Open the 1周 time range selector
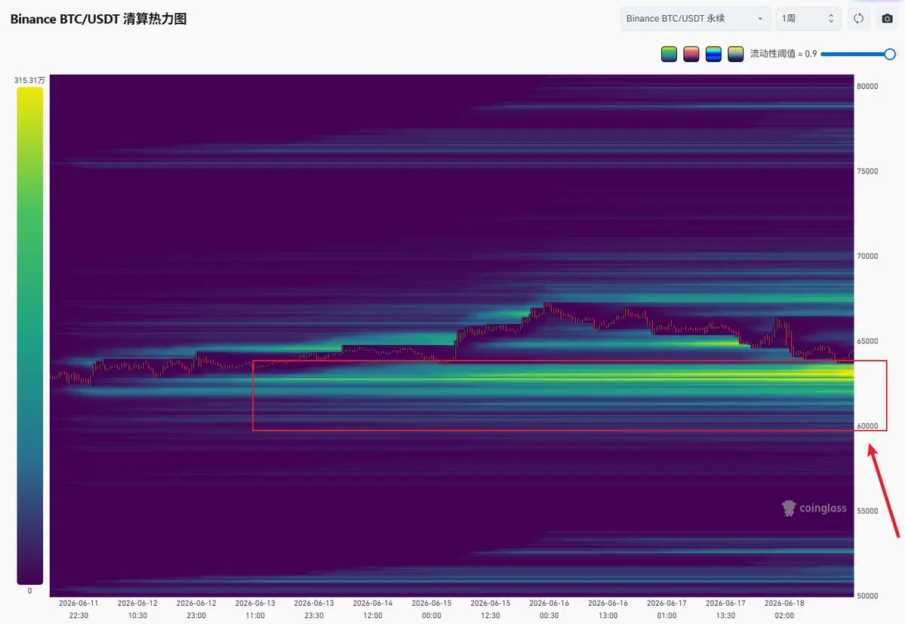905x624 pixels. pos(808,18)
